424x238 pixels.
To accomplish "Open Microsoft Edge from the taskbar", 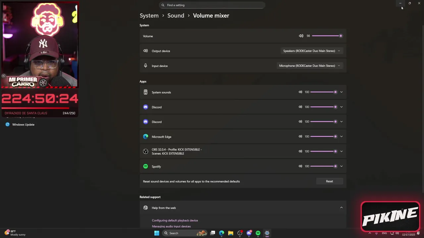I will coord(222,233).
